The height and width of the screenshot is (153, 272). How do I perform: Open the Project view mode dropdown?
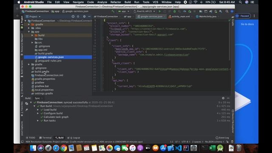click(33, 17)
